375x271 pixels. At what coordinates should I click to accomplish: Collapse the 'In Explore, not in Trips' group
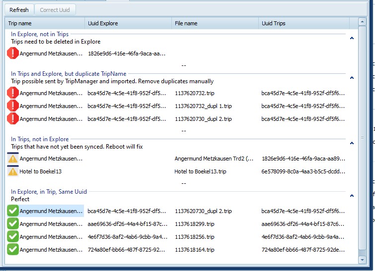352,38
